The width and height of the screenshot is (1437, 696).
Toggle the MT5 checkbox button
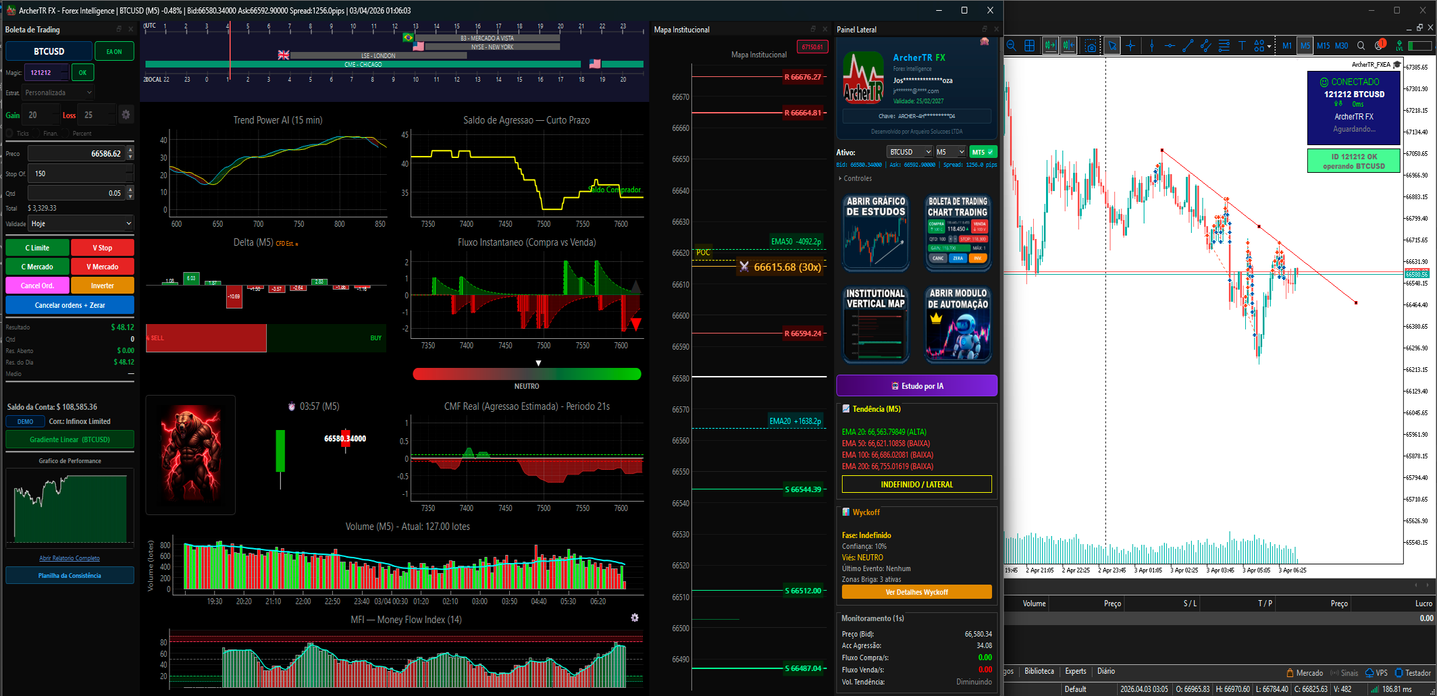click(983, 152)
